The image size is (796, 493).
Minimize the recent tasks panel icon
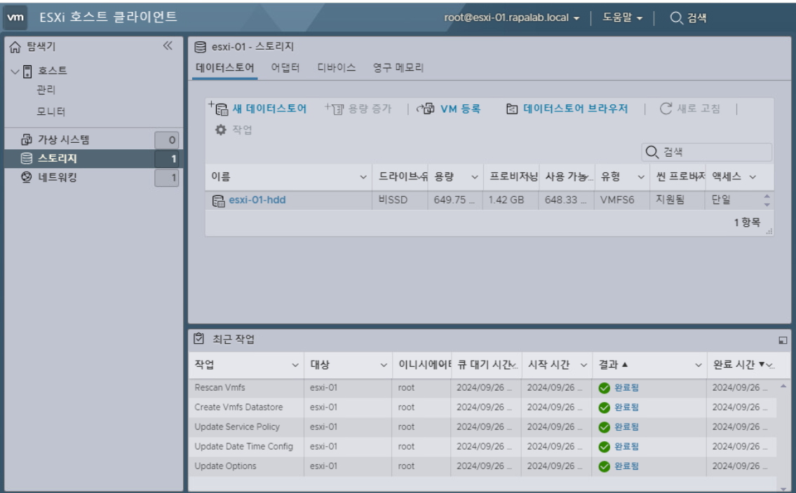pos(783,340)
